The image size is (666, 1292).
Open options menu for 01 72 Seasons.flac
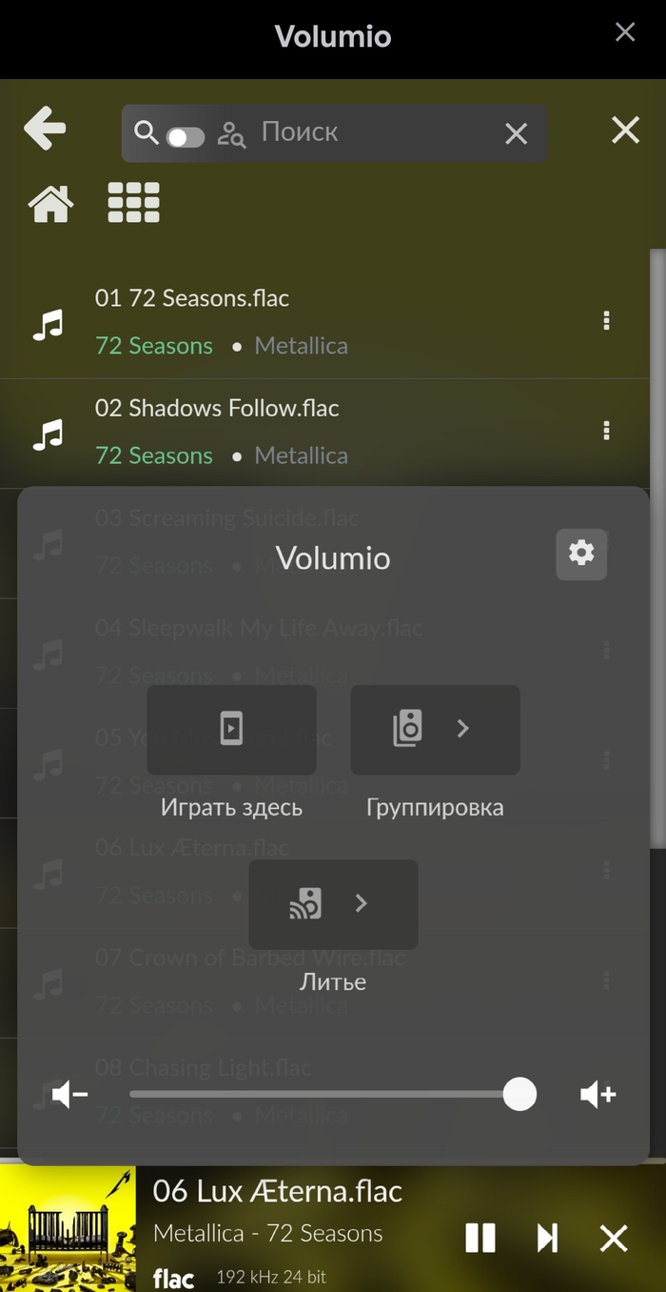tap(606, 321)
